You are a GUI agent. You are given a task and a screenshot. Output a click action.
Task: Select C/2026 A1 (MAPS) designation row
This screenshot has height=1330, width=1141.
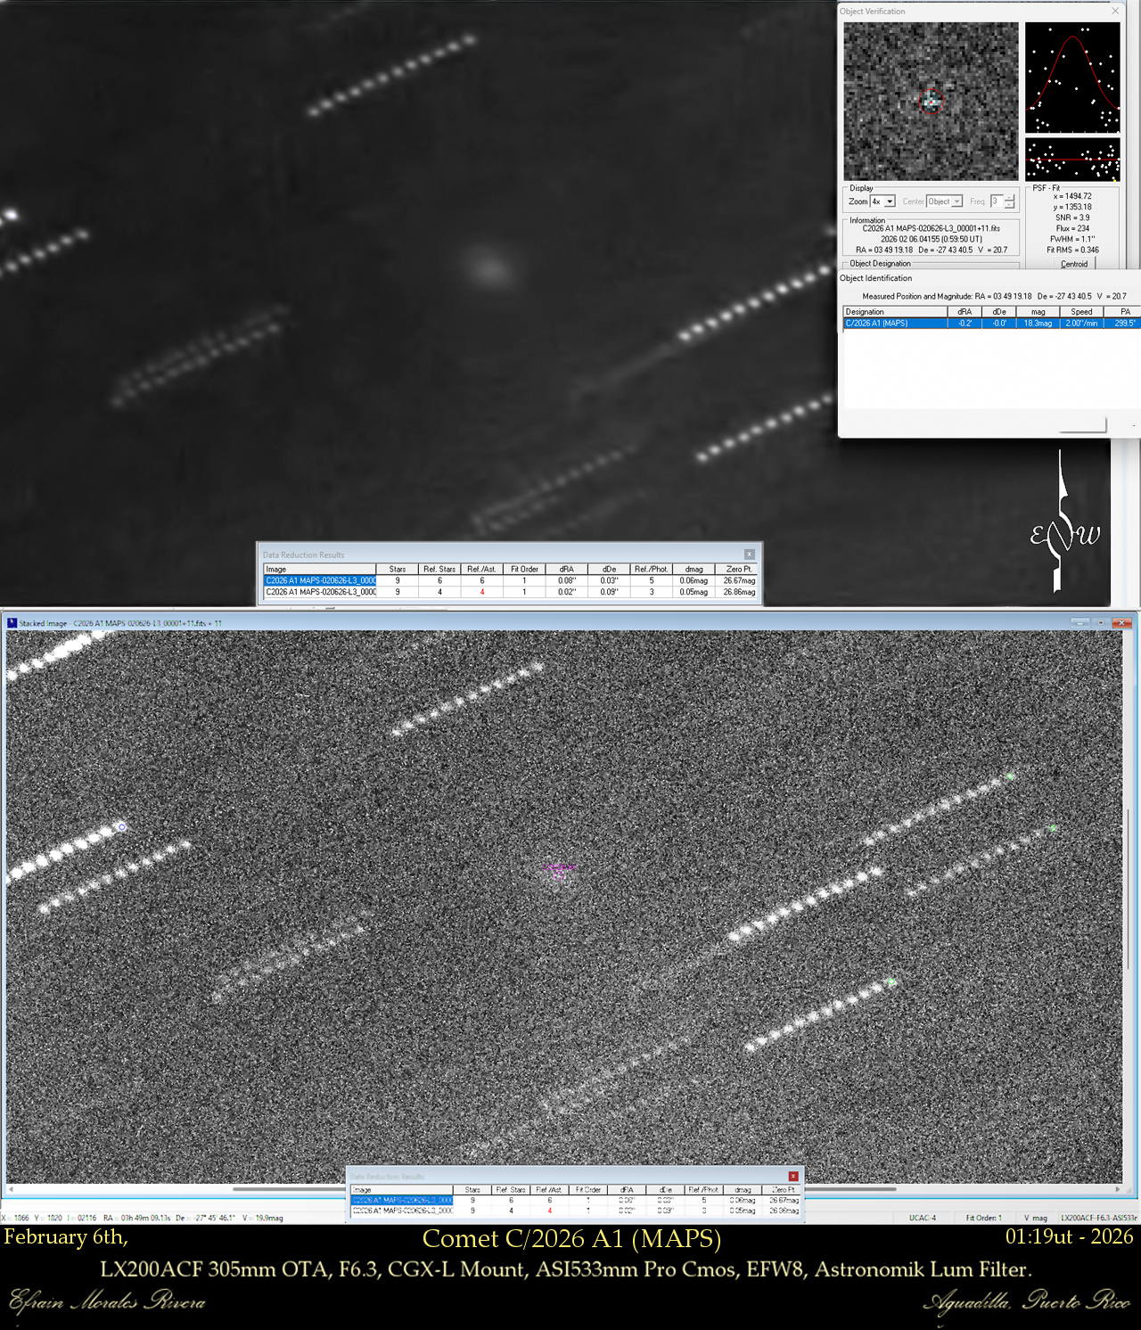click(x=894, y=324)
